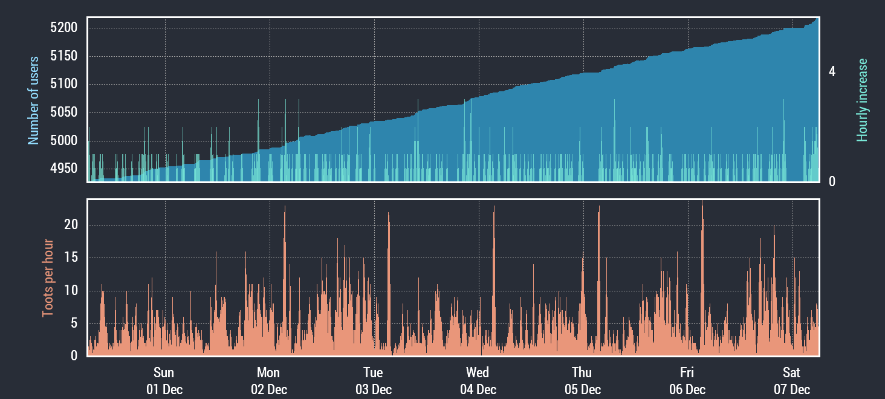The image size is (885, 399).
Task: Select the 5000 users axis tick label
Action: coord(65,141)
